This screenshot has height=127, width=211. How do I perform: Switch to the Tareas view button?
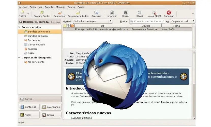pyautogui.click(x=51, y=115)
